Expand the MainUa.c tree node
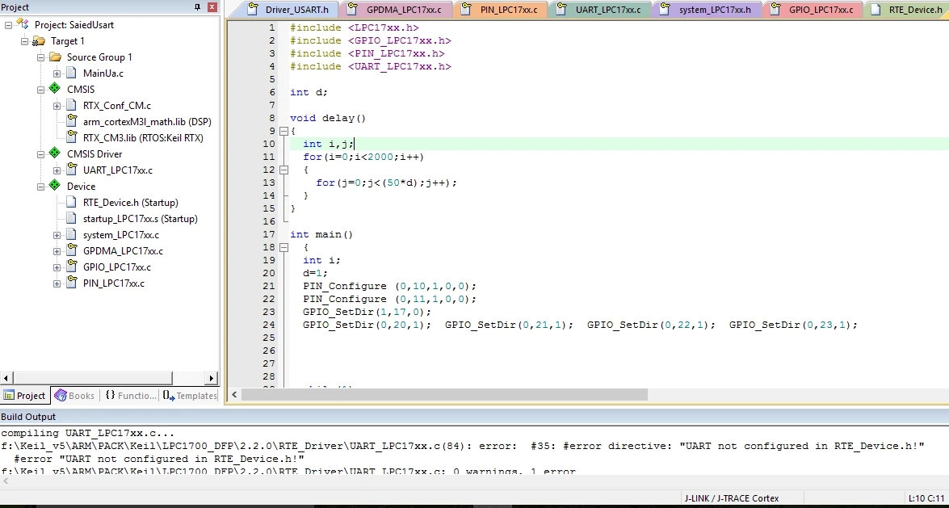The width and height of the screenshot is (949, 508). pyautogui.click(x=57, y=73)
